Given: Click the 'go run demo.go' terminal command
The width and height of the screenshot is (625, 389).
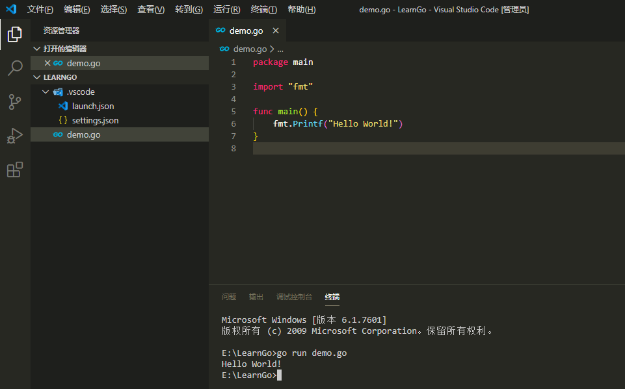Looking at the screenshot, I should 312,353.
